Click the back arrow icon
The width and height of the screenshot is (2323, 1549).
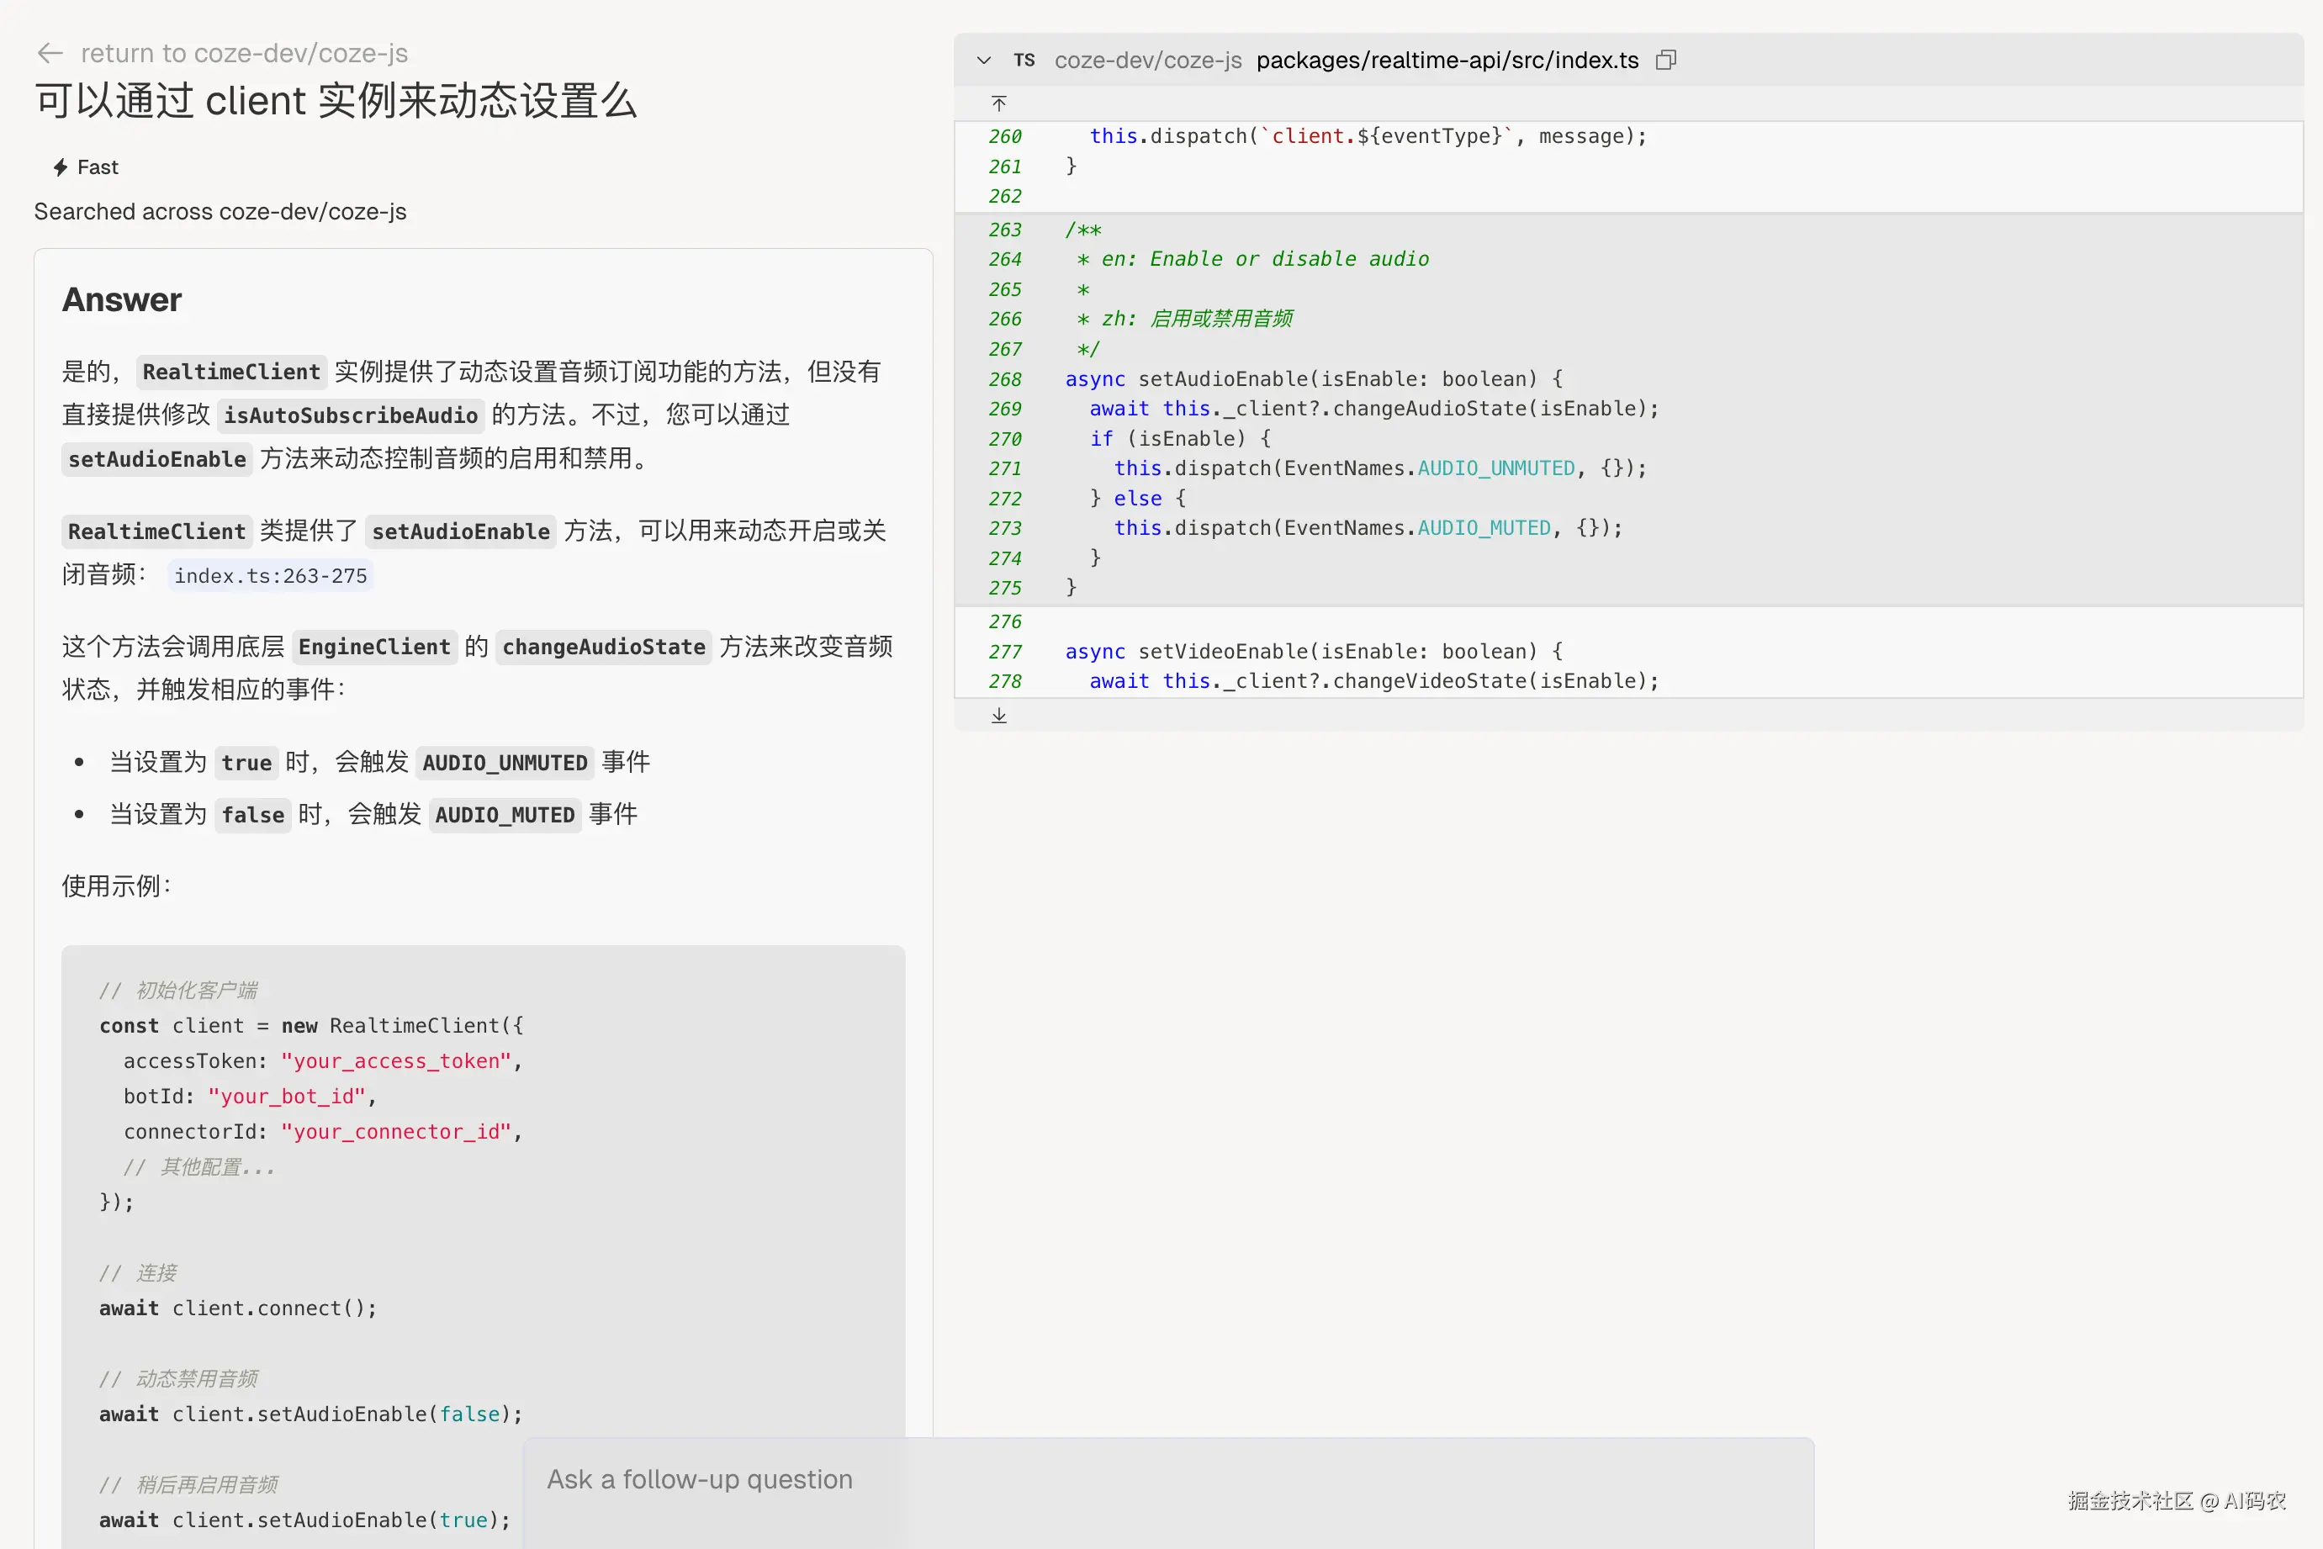[50, 52]
